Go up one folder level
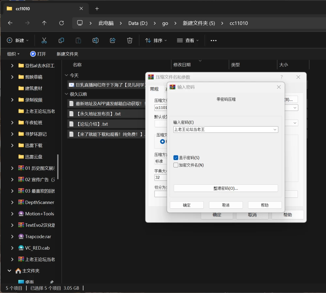326x293 pixels. (44, 23)
